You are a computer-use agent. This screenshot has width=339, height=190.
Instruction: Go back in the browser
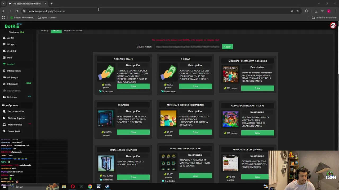click(4, 11)
